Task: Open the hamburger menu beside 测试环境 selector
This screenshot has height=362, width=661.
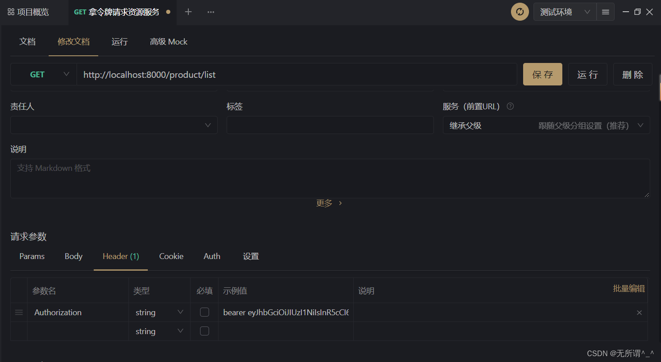Action: [605, 12]
